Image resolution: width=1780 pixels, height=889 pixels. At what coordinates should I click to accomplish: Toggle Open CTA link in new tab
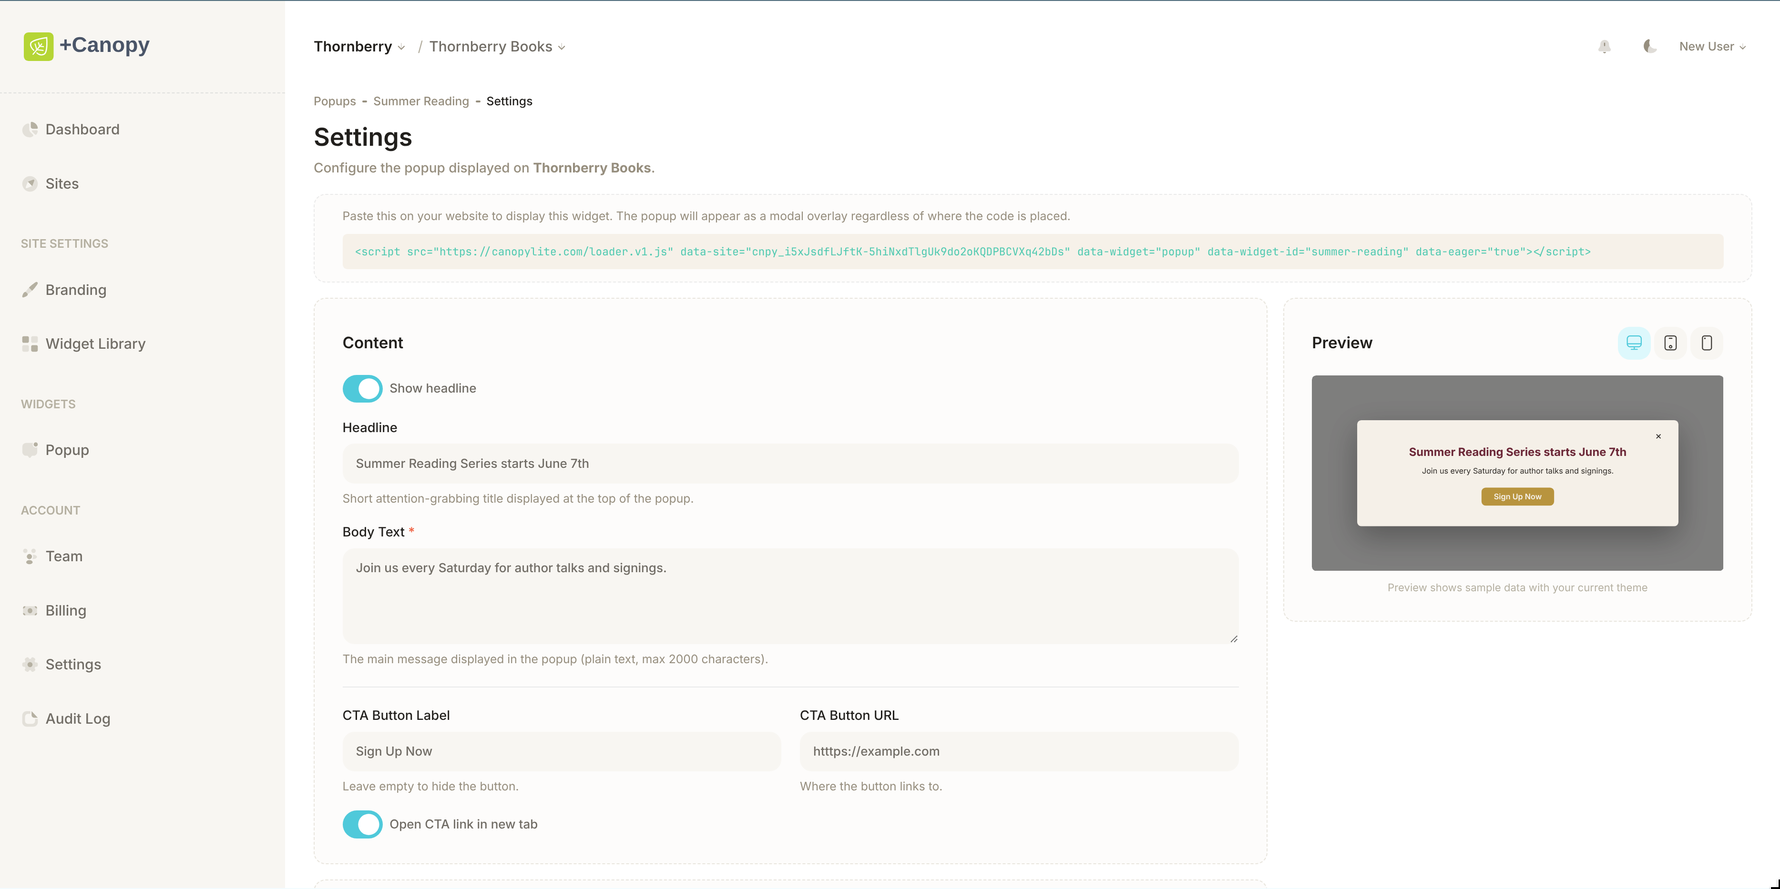coord(363,824)
